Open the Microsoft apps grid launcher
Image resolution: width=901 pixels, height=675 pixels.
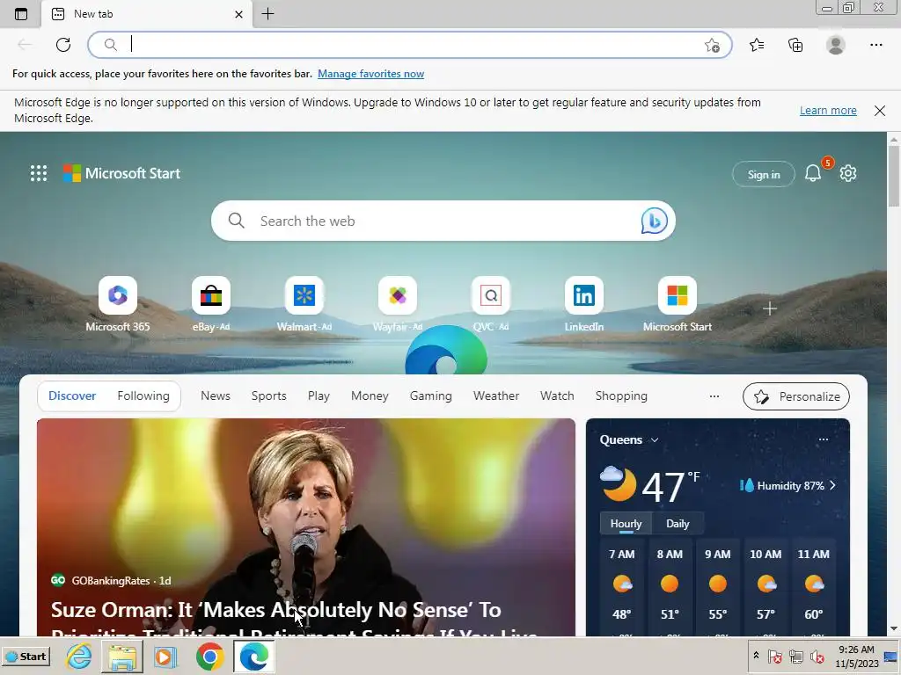[x=39, y=173]
